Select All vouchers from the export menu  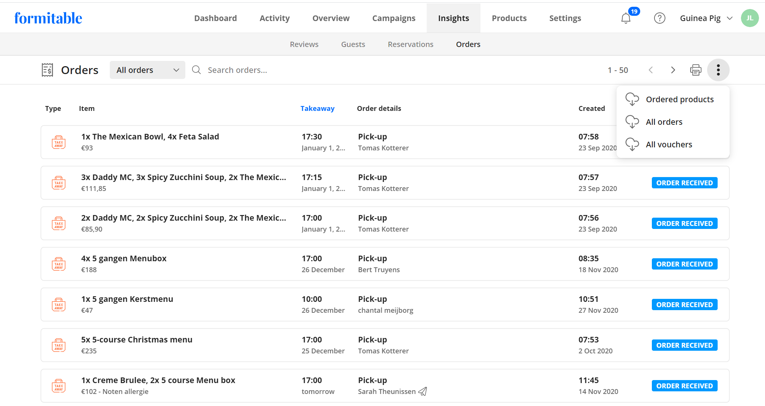click(669, 144)
